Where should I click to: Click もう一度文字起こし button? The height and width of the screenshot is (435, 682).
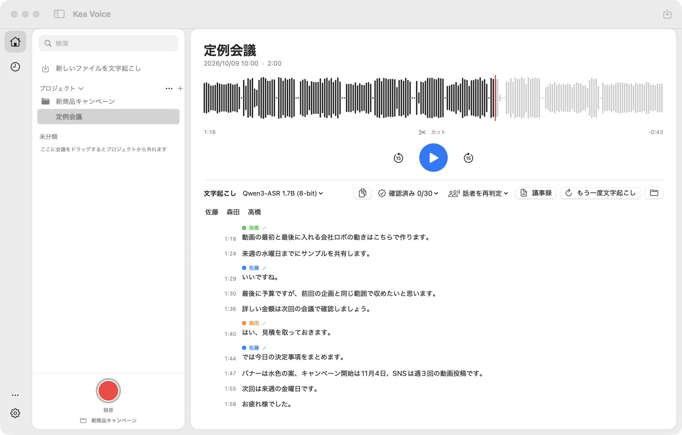tap(601, 193)
